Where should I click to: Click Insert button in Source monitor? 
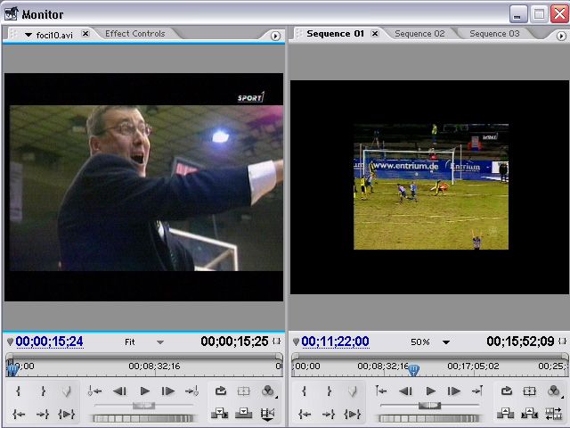coord(219,413)
